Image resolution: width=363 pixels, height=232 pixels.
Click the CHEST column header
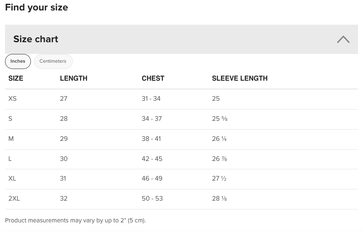pos(153,78)
